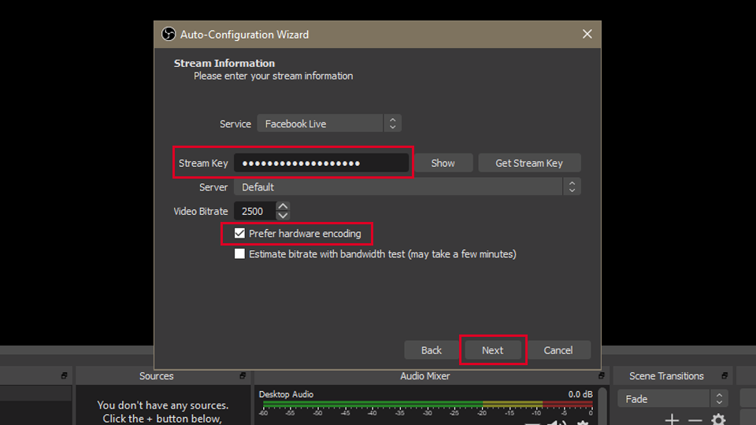Screen dimensions: 756x425
Task: Click the Audio Mixer panel title
Action: coord(424,376)
